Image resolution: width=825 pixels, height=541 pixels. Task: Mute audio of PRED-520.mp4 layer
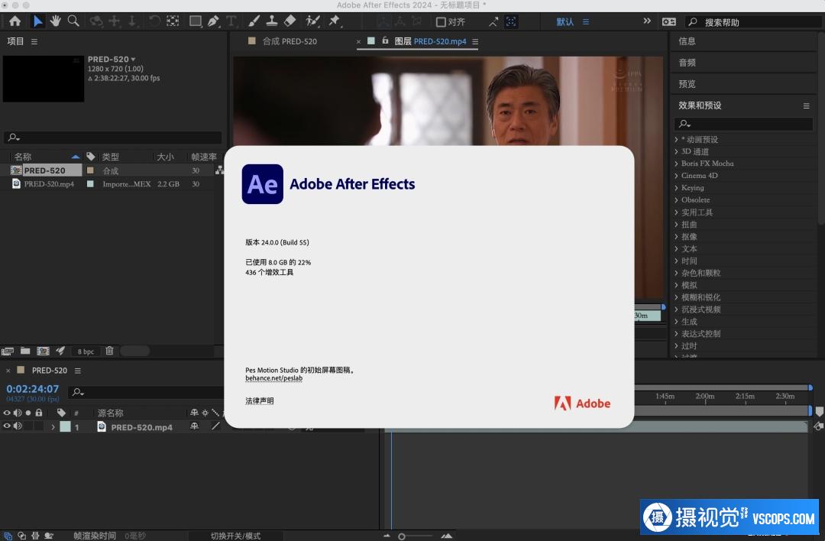coord(18,426)
